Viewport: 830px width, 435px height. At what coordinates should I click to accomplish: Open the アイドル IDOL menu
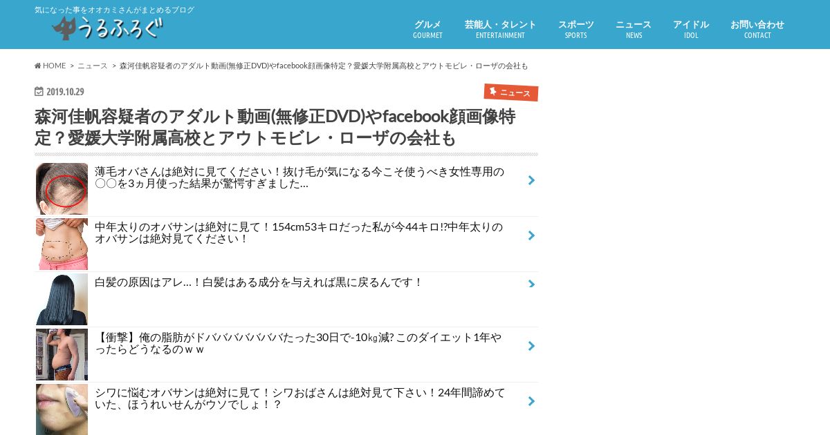point(691,29)
